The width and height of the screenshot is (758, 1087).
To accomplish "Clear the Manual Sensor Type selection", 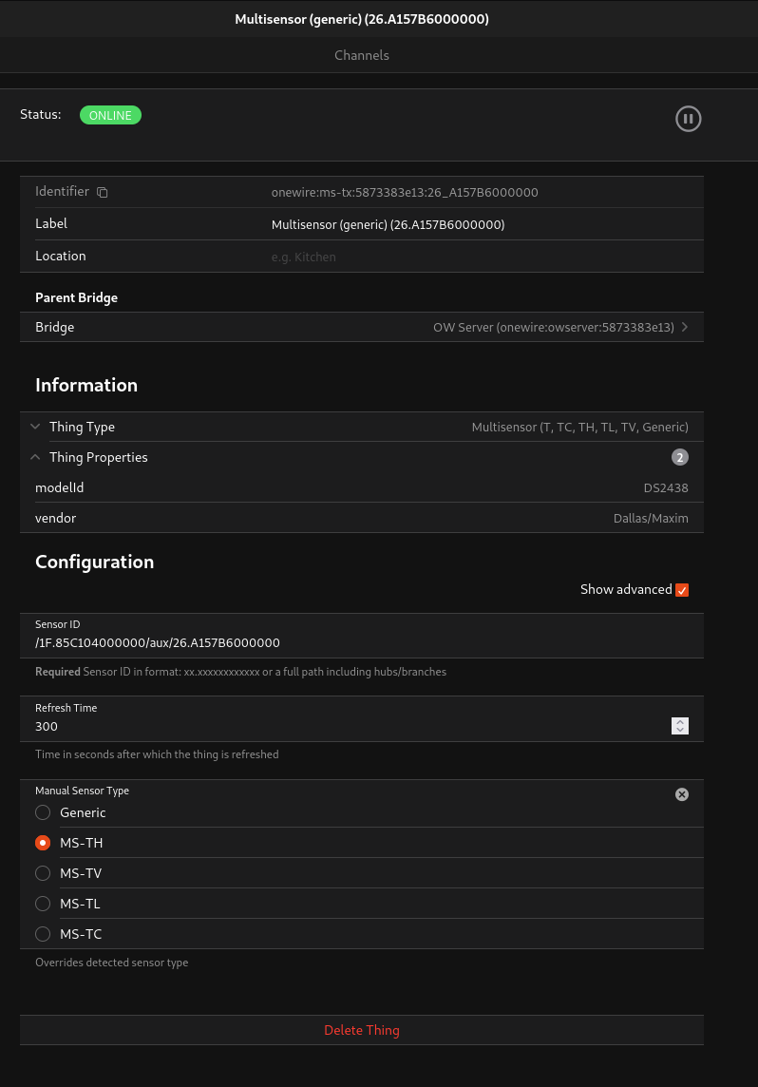I will point(681,794).
